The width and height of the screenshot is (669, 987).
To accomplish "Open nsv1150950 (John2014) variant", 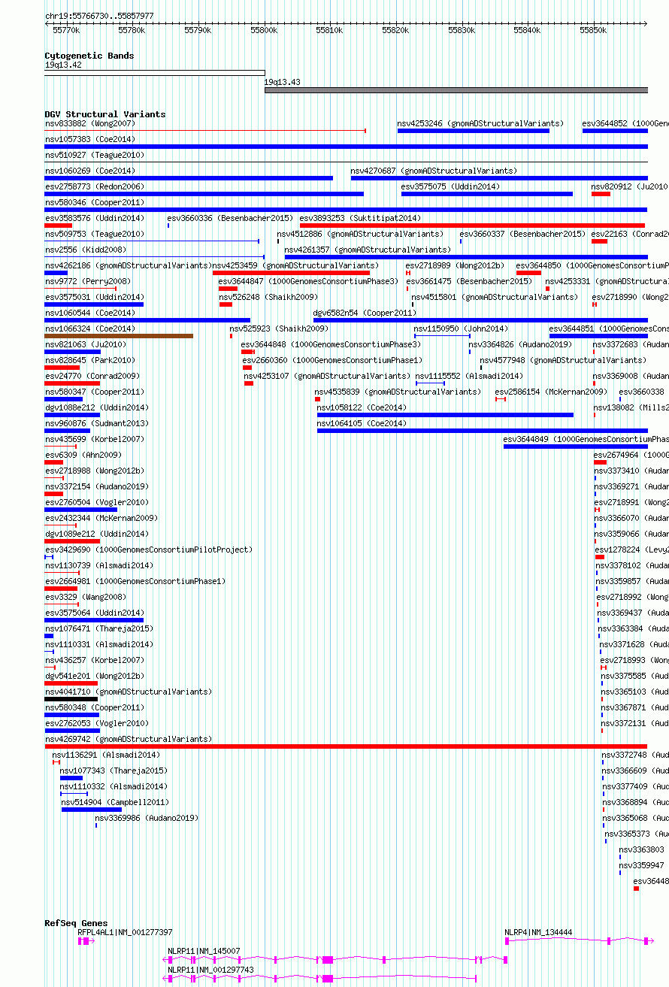I will click(461, 328).
